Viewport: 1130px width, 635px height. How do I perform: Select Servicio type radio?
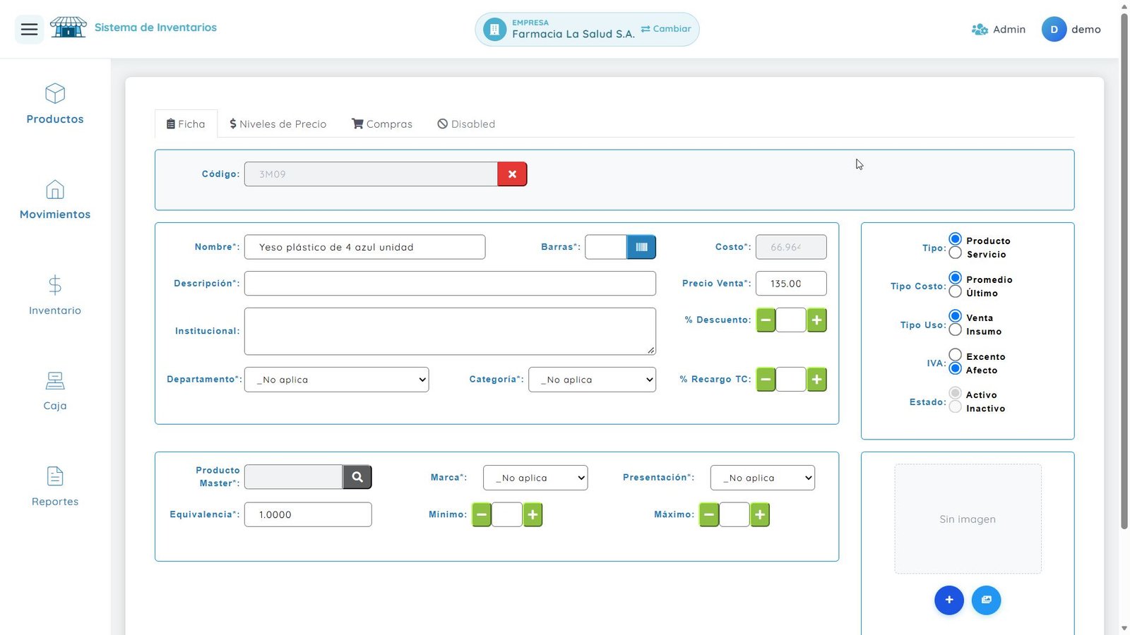956,253
